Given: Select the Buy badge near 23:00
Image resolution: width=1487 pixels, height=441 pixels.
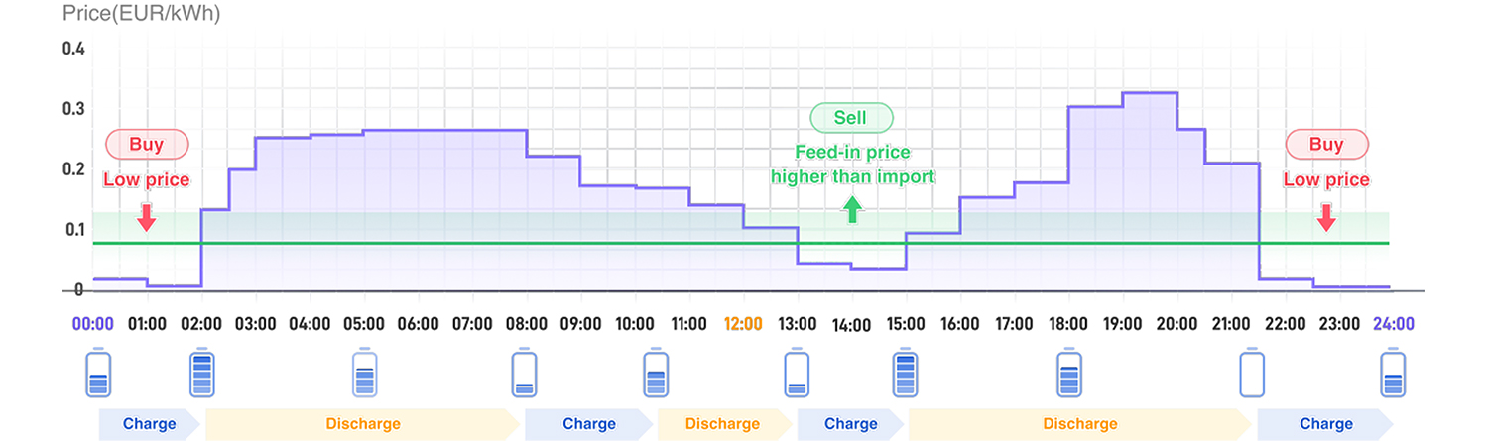Looking at the screenshot, I should point(1326,145).
